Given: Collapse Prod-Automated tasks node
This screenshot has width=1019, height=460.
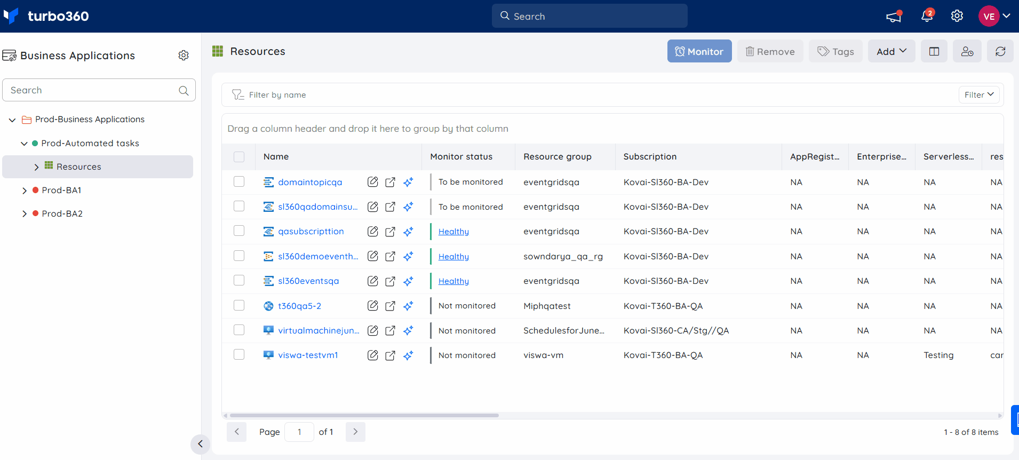Looking at the screenshot, I should coord(24,144).
